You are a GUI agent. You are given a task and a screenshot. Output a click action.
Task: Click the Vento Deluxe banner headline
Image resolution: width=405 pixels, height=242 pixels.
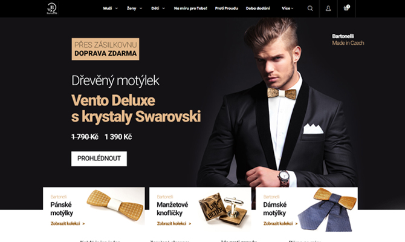pos(136,108)
